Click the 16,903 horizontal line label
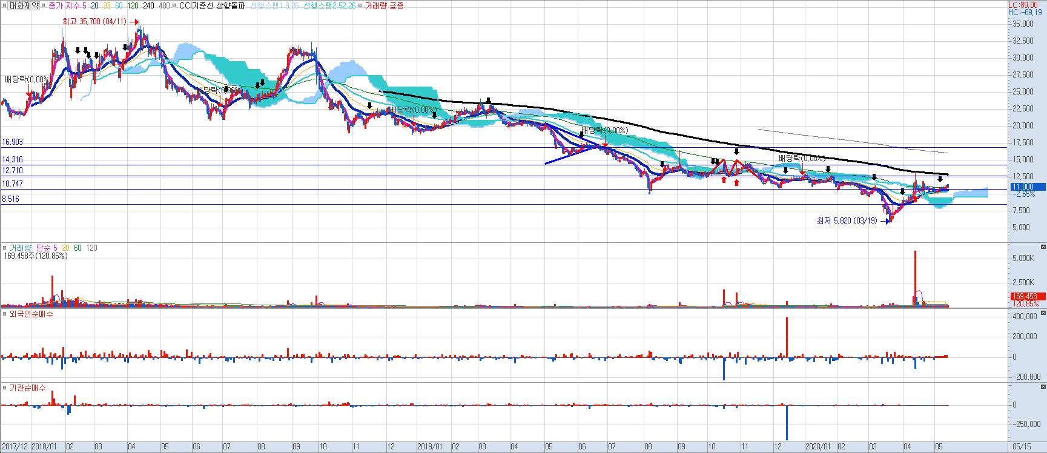This screenshot has width=1047, height=453. coord(12,142)
